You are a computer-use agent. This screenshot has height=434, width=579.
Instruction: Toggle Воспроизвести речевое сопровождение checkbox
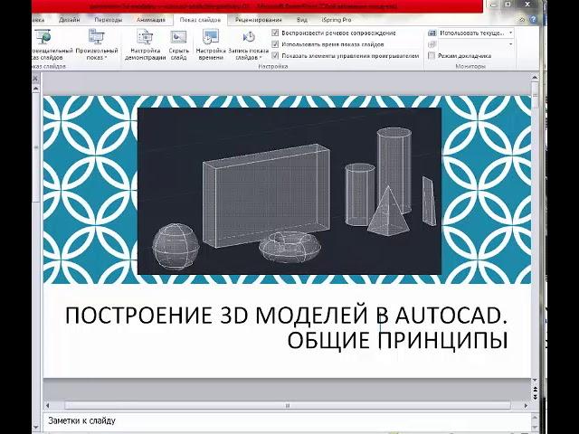(275, 33)
